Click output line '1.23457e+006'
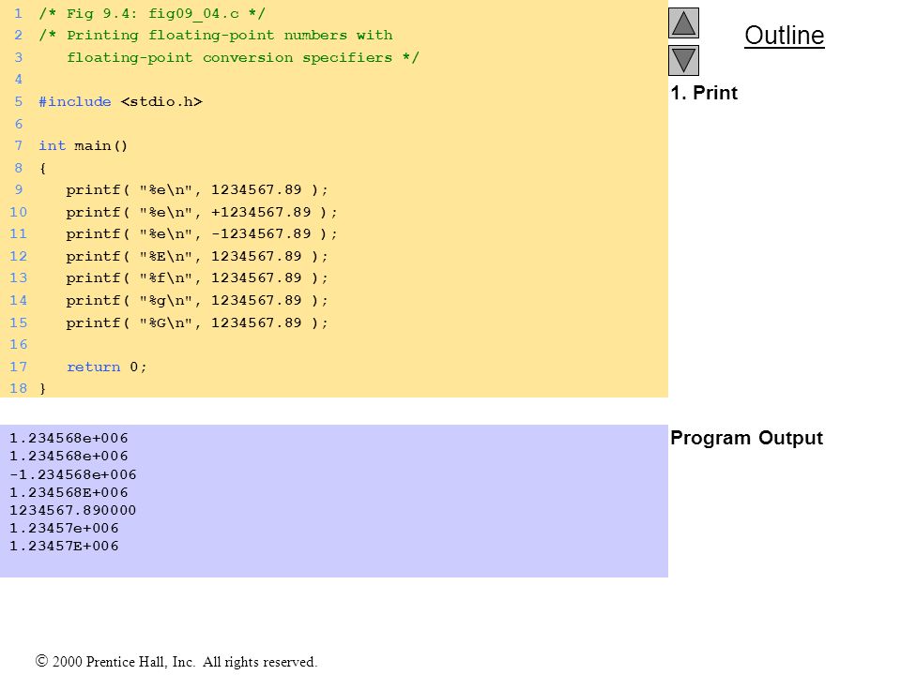The width and height of the screenshot is (901, 675). pyautogui.click(x=65, y=528)
